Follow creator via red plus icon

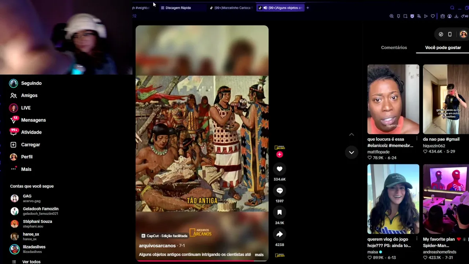pos(280,154)
